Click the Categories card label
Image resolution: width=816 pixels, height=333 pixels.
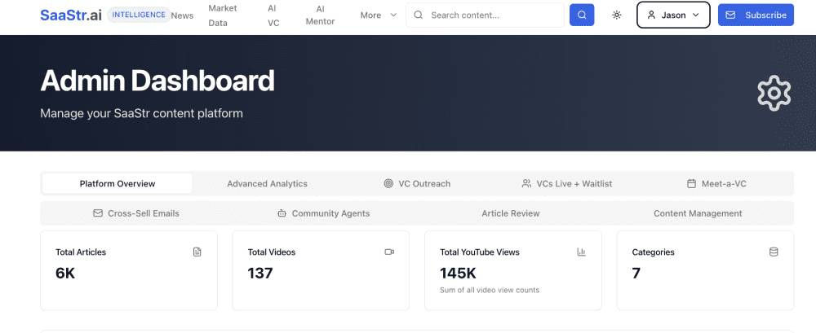coord(653,252)
